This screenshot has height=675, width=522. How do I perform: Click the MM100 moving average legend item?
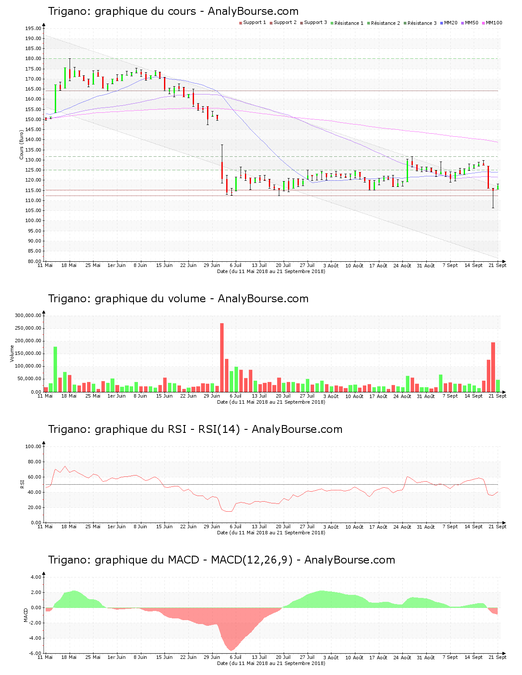point(492,23)
